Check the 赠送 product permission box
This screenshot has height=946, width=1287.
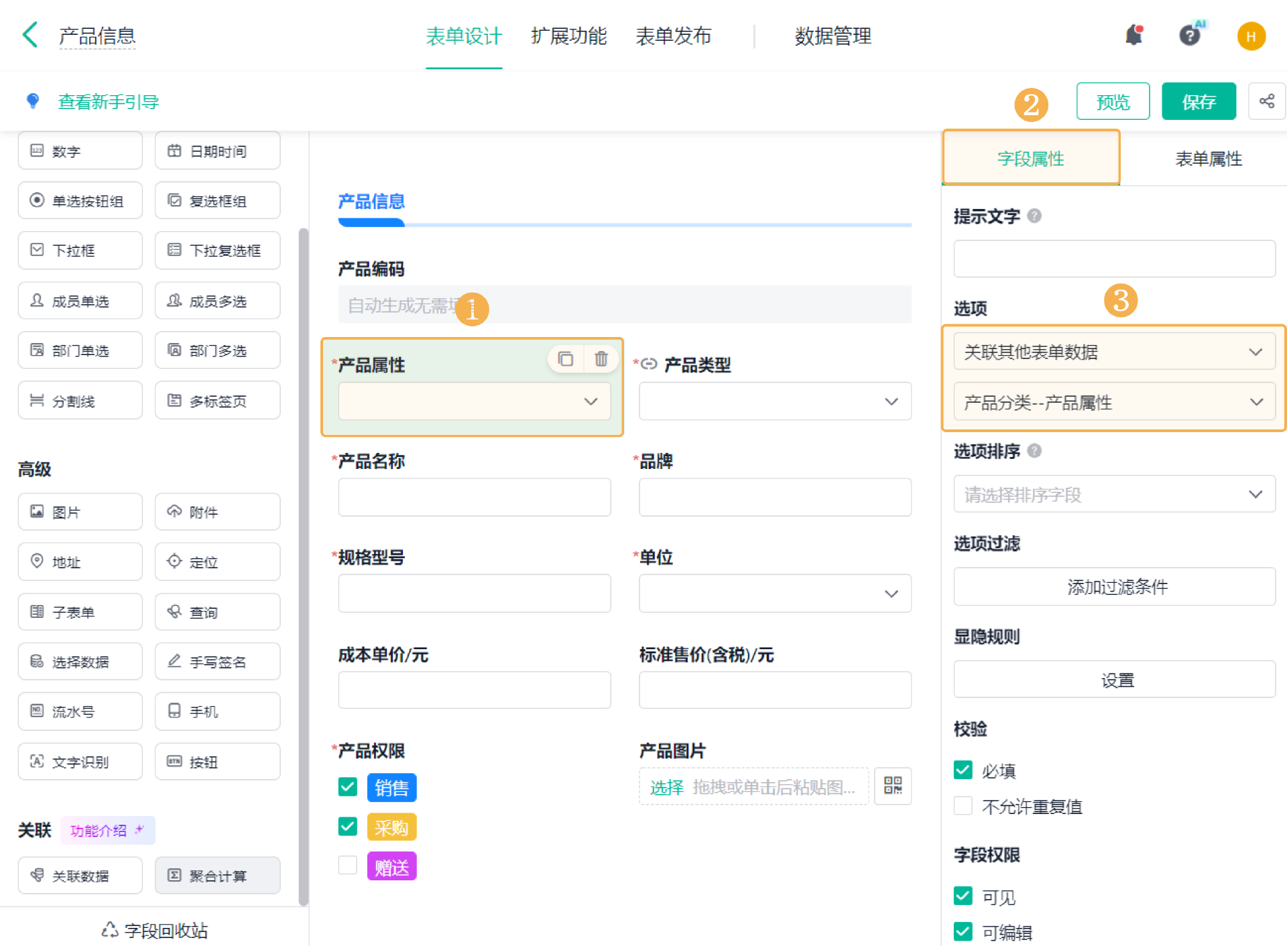[347, 866]
